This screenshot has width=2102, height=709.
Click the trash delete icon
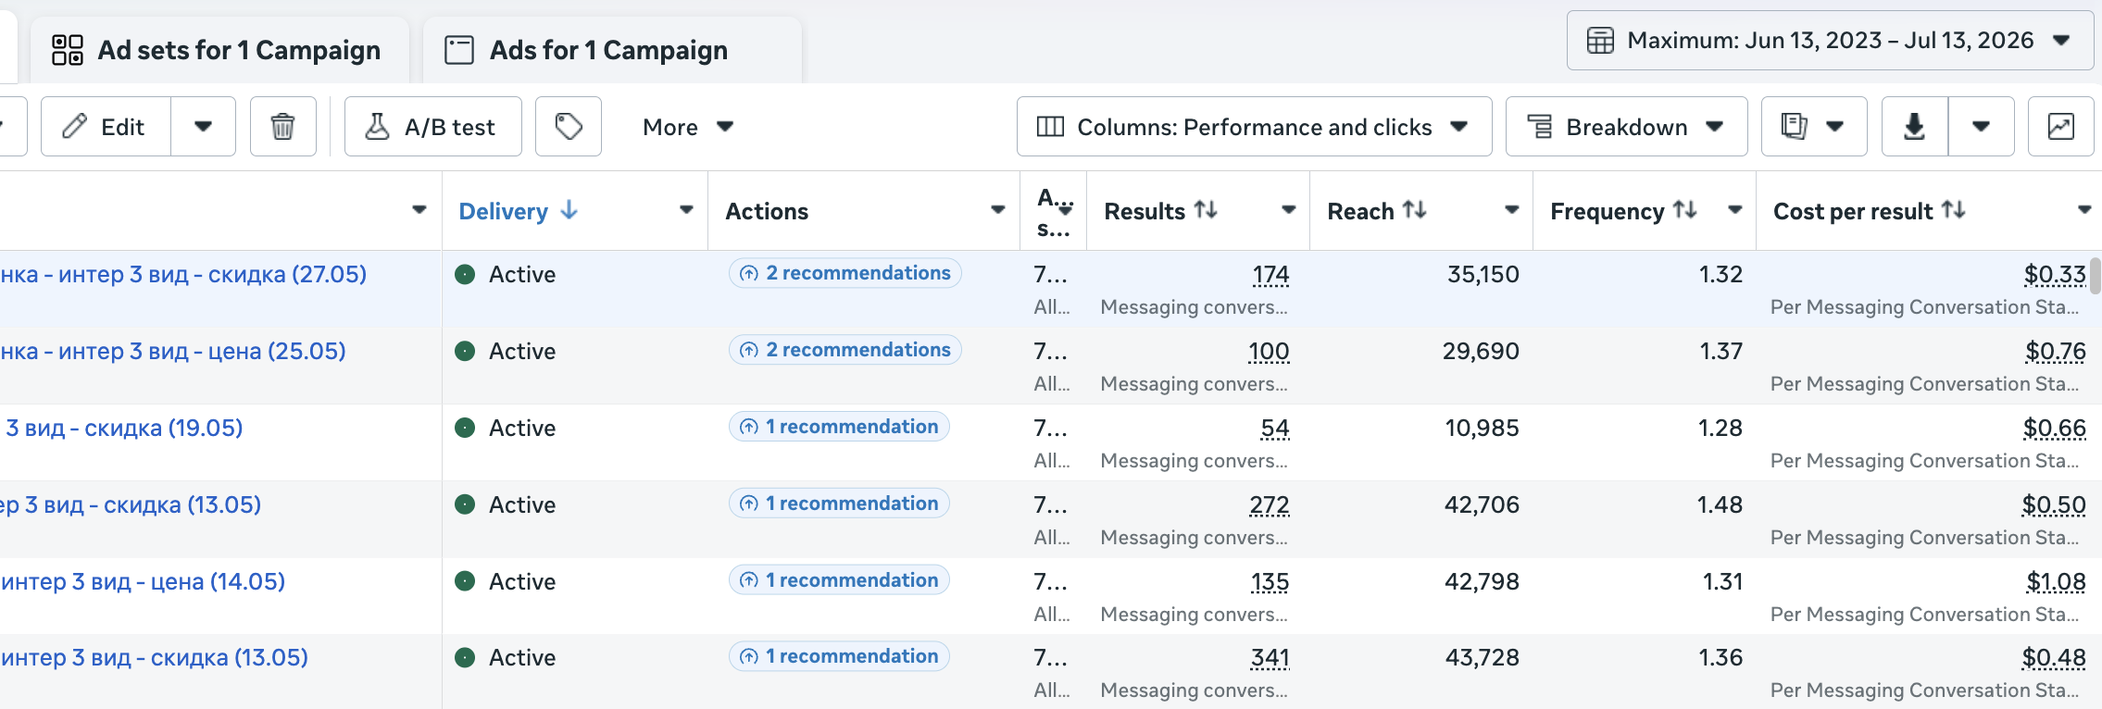point(283,127)
